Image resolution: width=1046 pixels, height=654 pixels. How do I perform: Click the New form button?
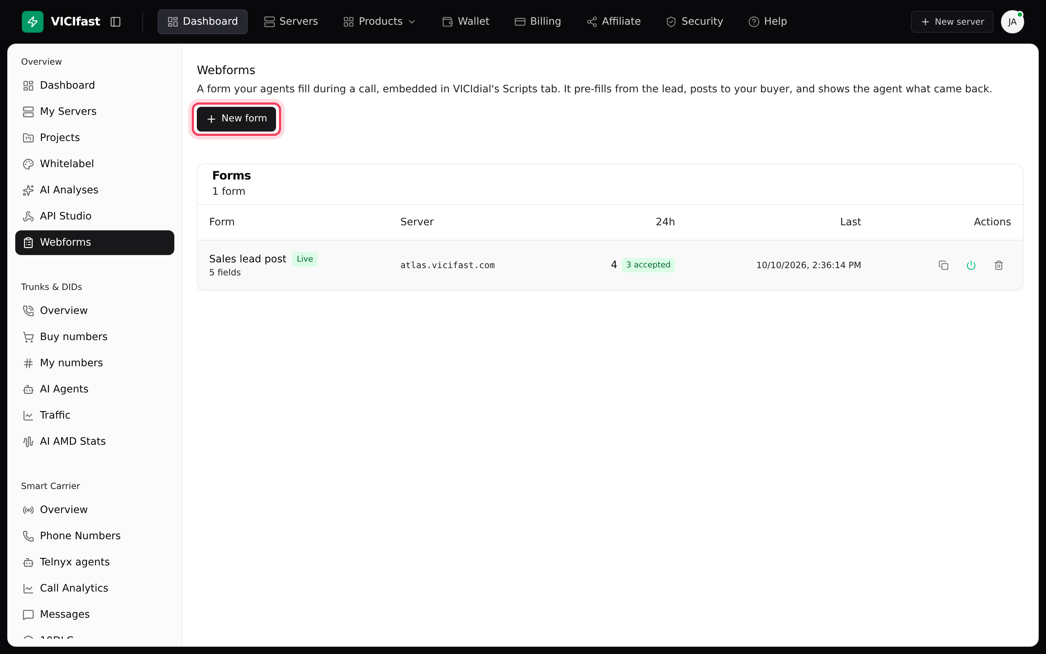[x=236, y=118]
